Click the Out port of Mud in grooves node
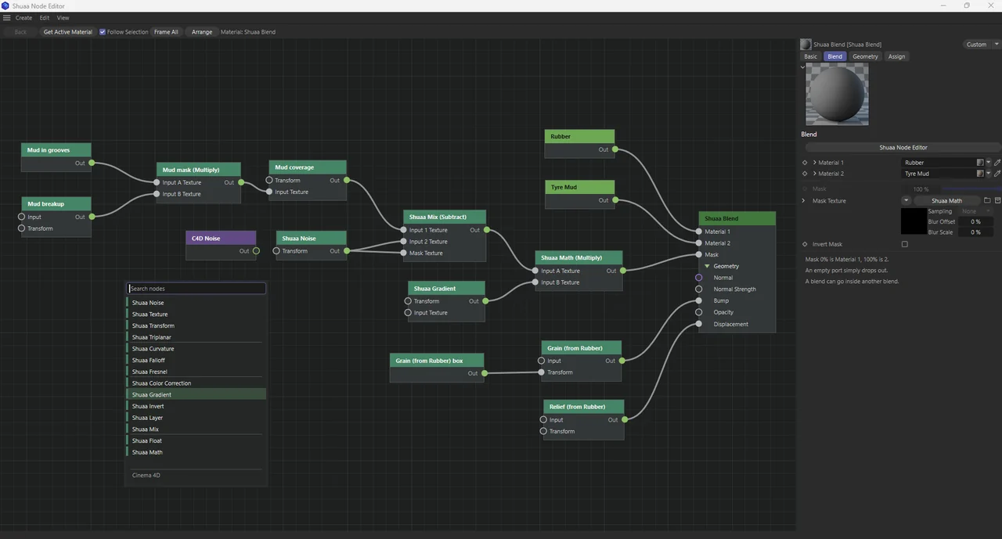 (92, 163)
